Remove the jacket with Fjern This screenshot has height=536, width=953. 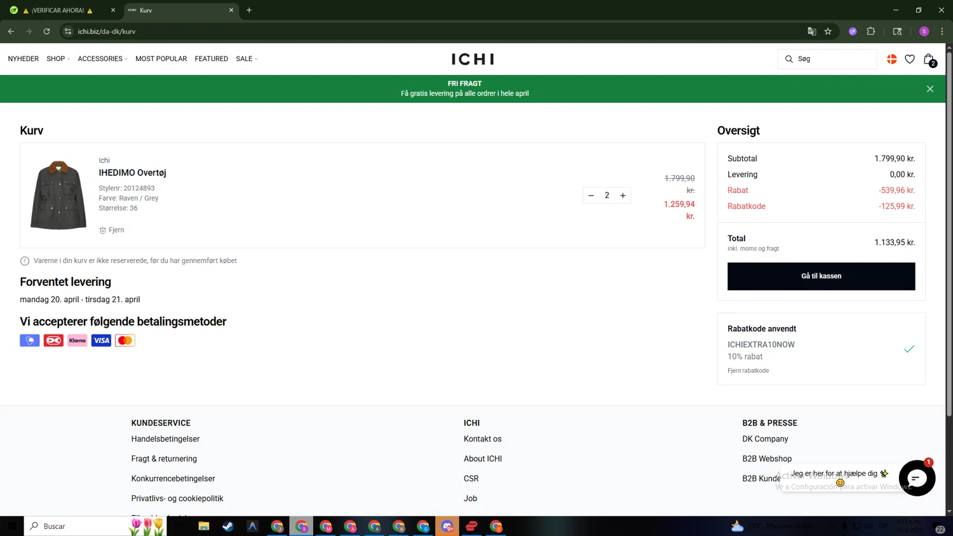112,230
